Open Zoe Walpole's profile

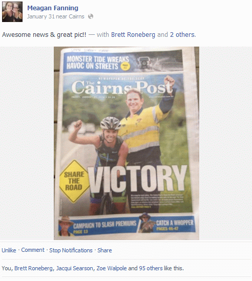(x=112, y=268)
